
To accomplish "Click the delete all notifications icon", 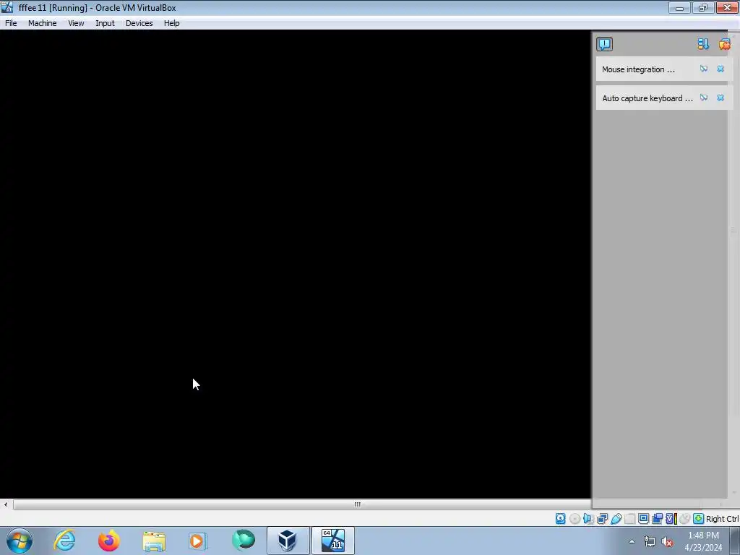I will point(724,44).
